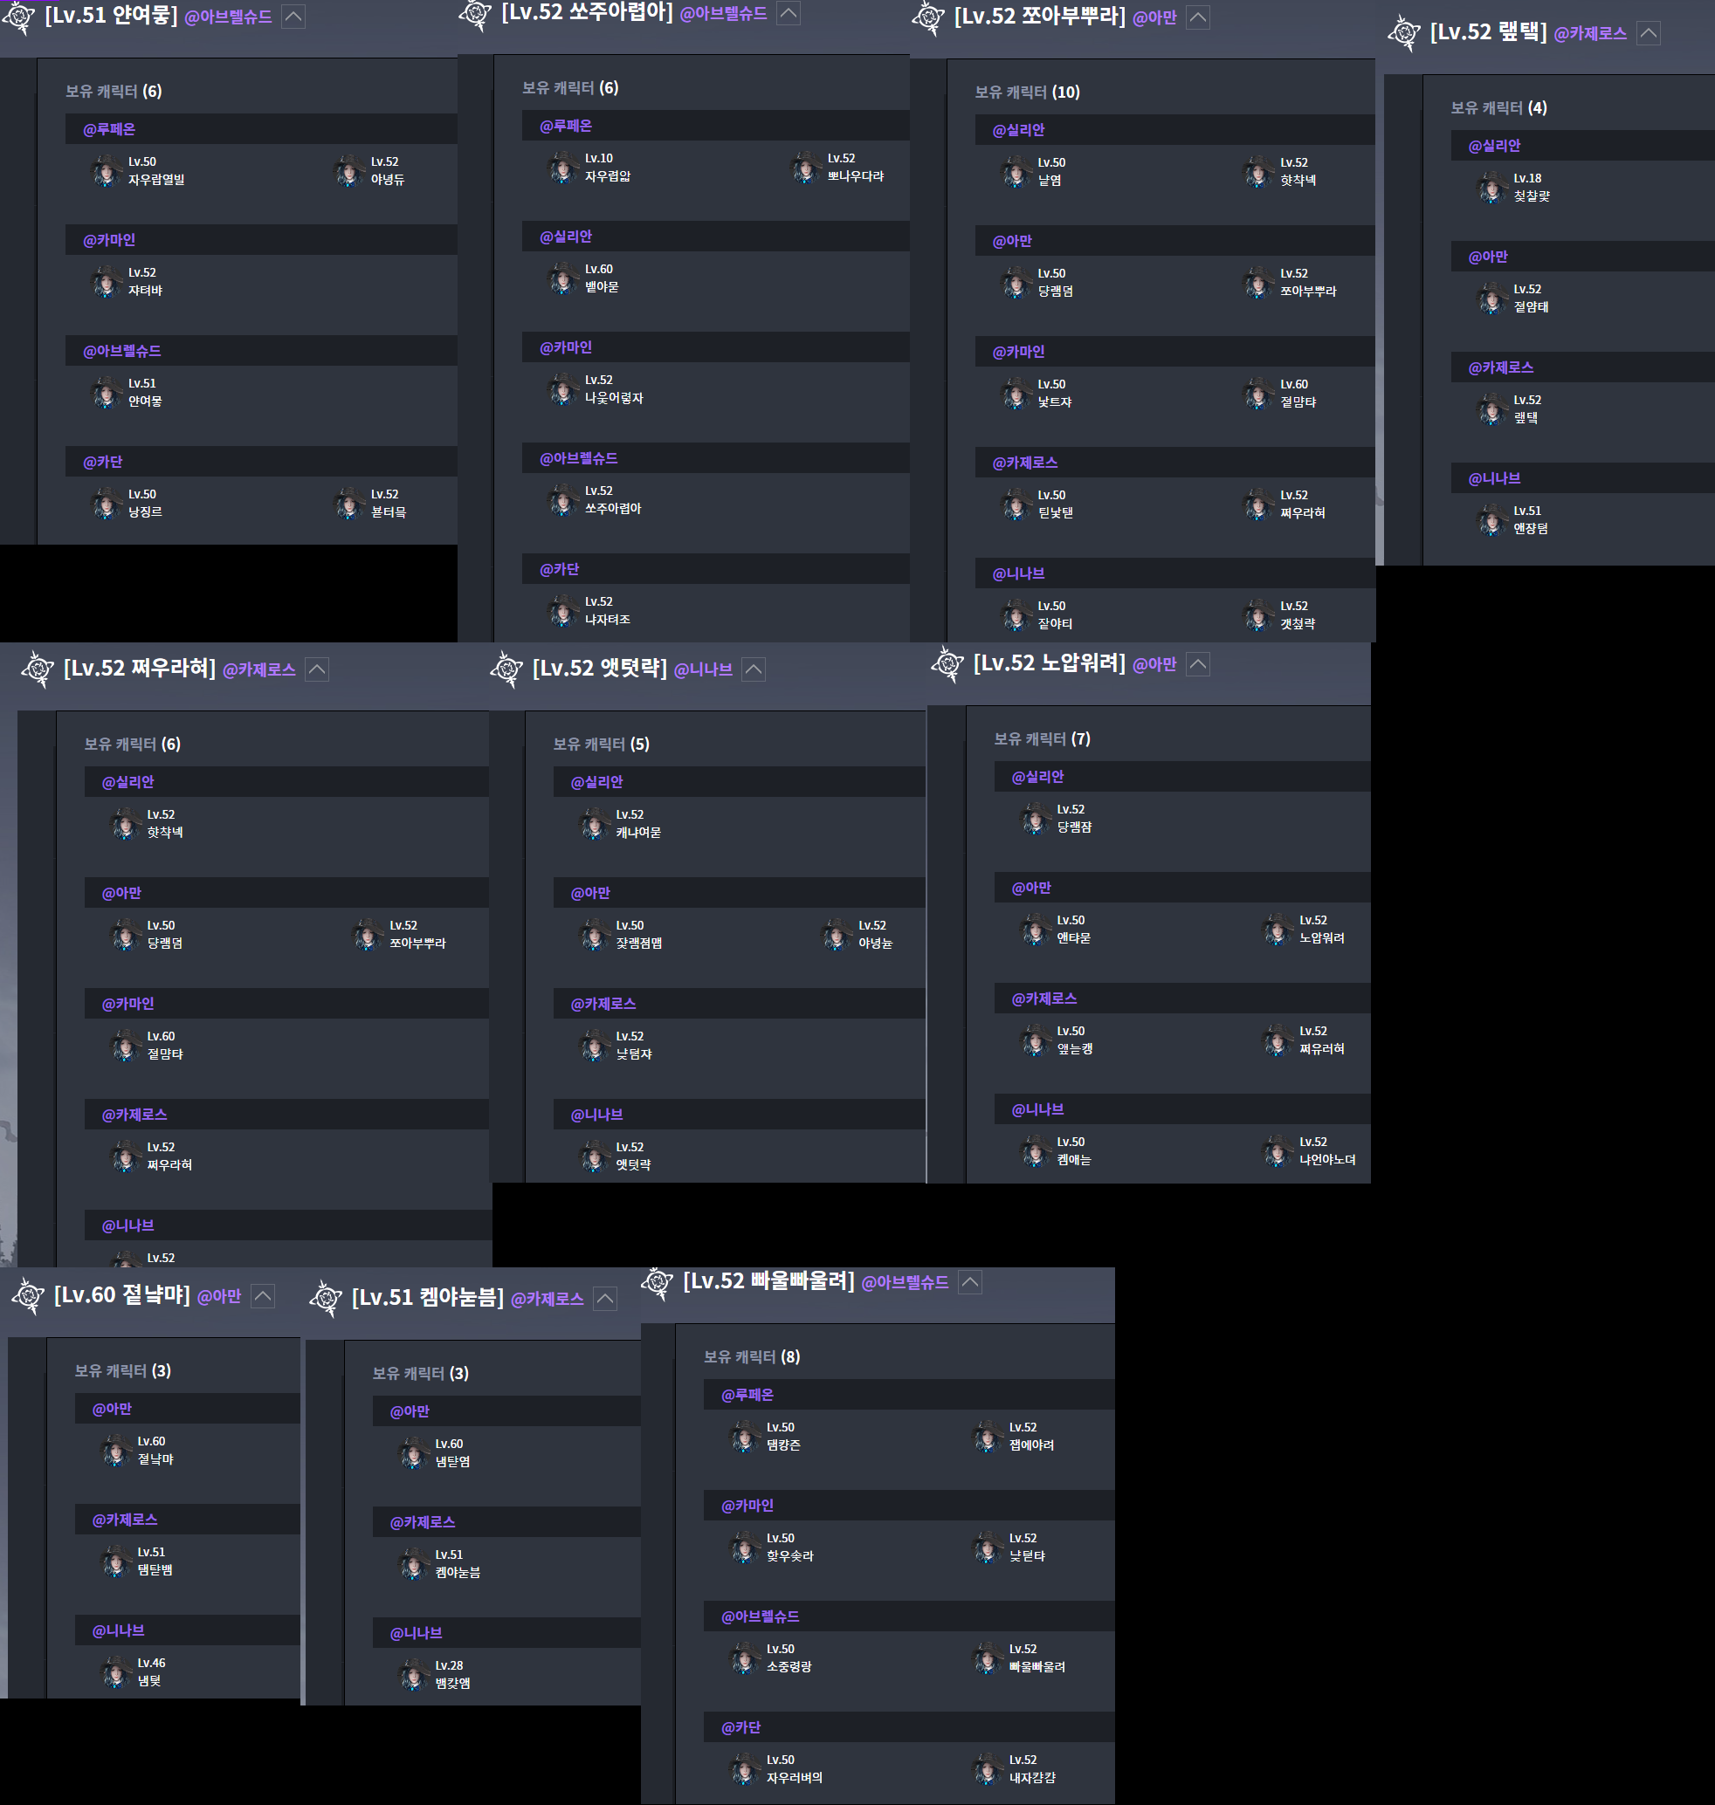
Task: Click class emblem icon beside Lv.52 랲택
Action: (1403, 34)
